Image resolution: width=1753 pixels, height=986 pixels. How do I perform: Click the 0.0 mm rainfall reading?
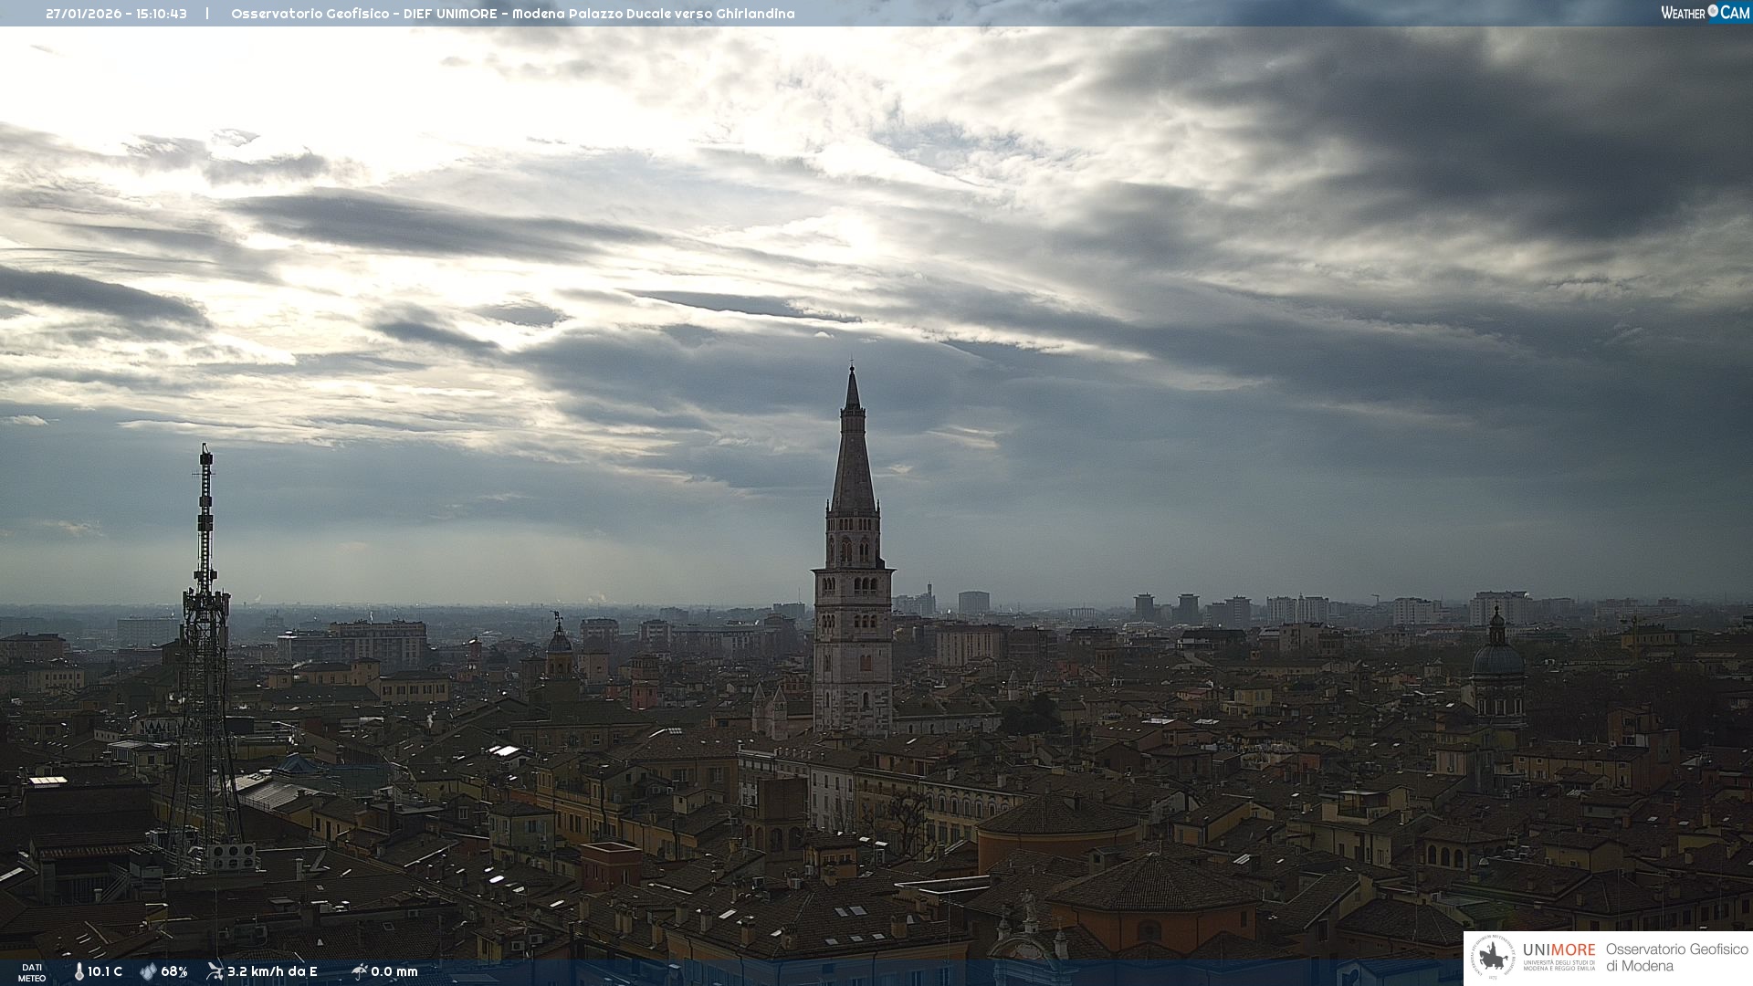point(394,971)
